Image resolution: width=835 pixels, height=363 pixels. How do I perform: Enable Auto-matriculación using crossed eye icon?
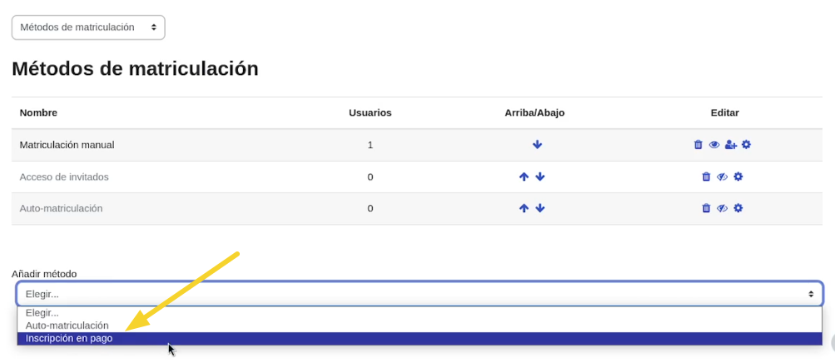click(723, 208)
